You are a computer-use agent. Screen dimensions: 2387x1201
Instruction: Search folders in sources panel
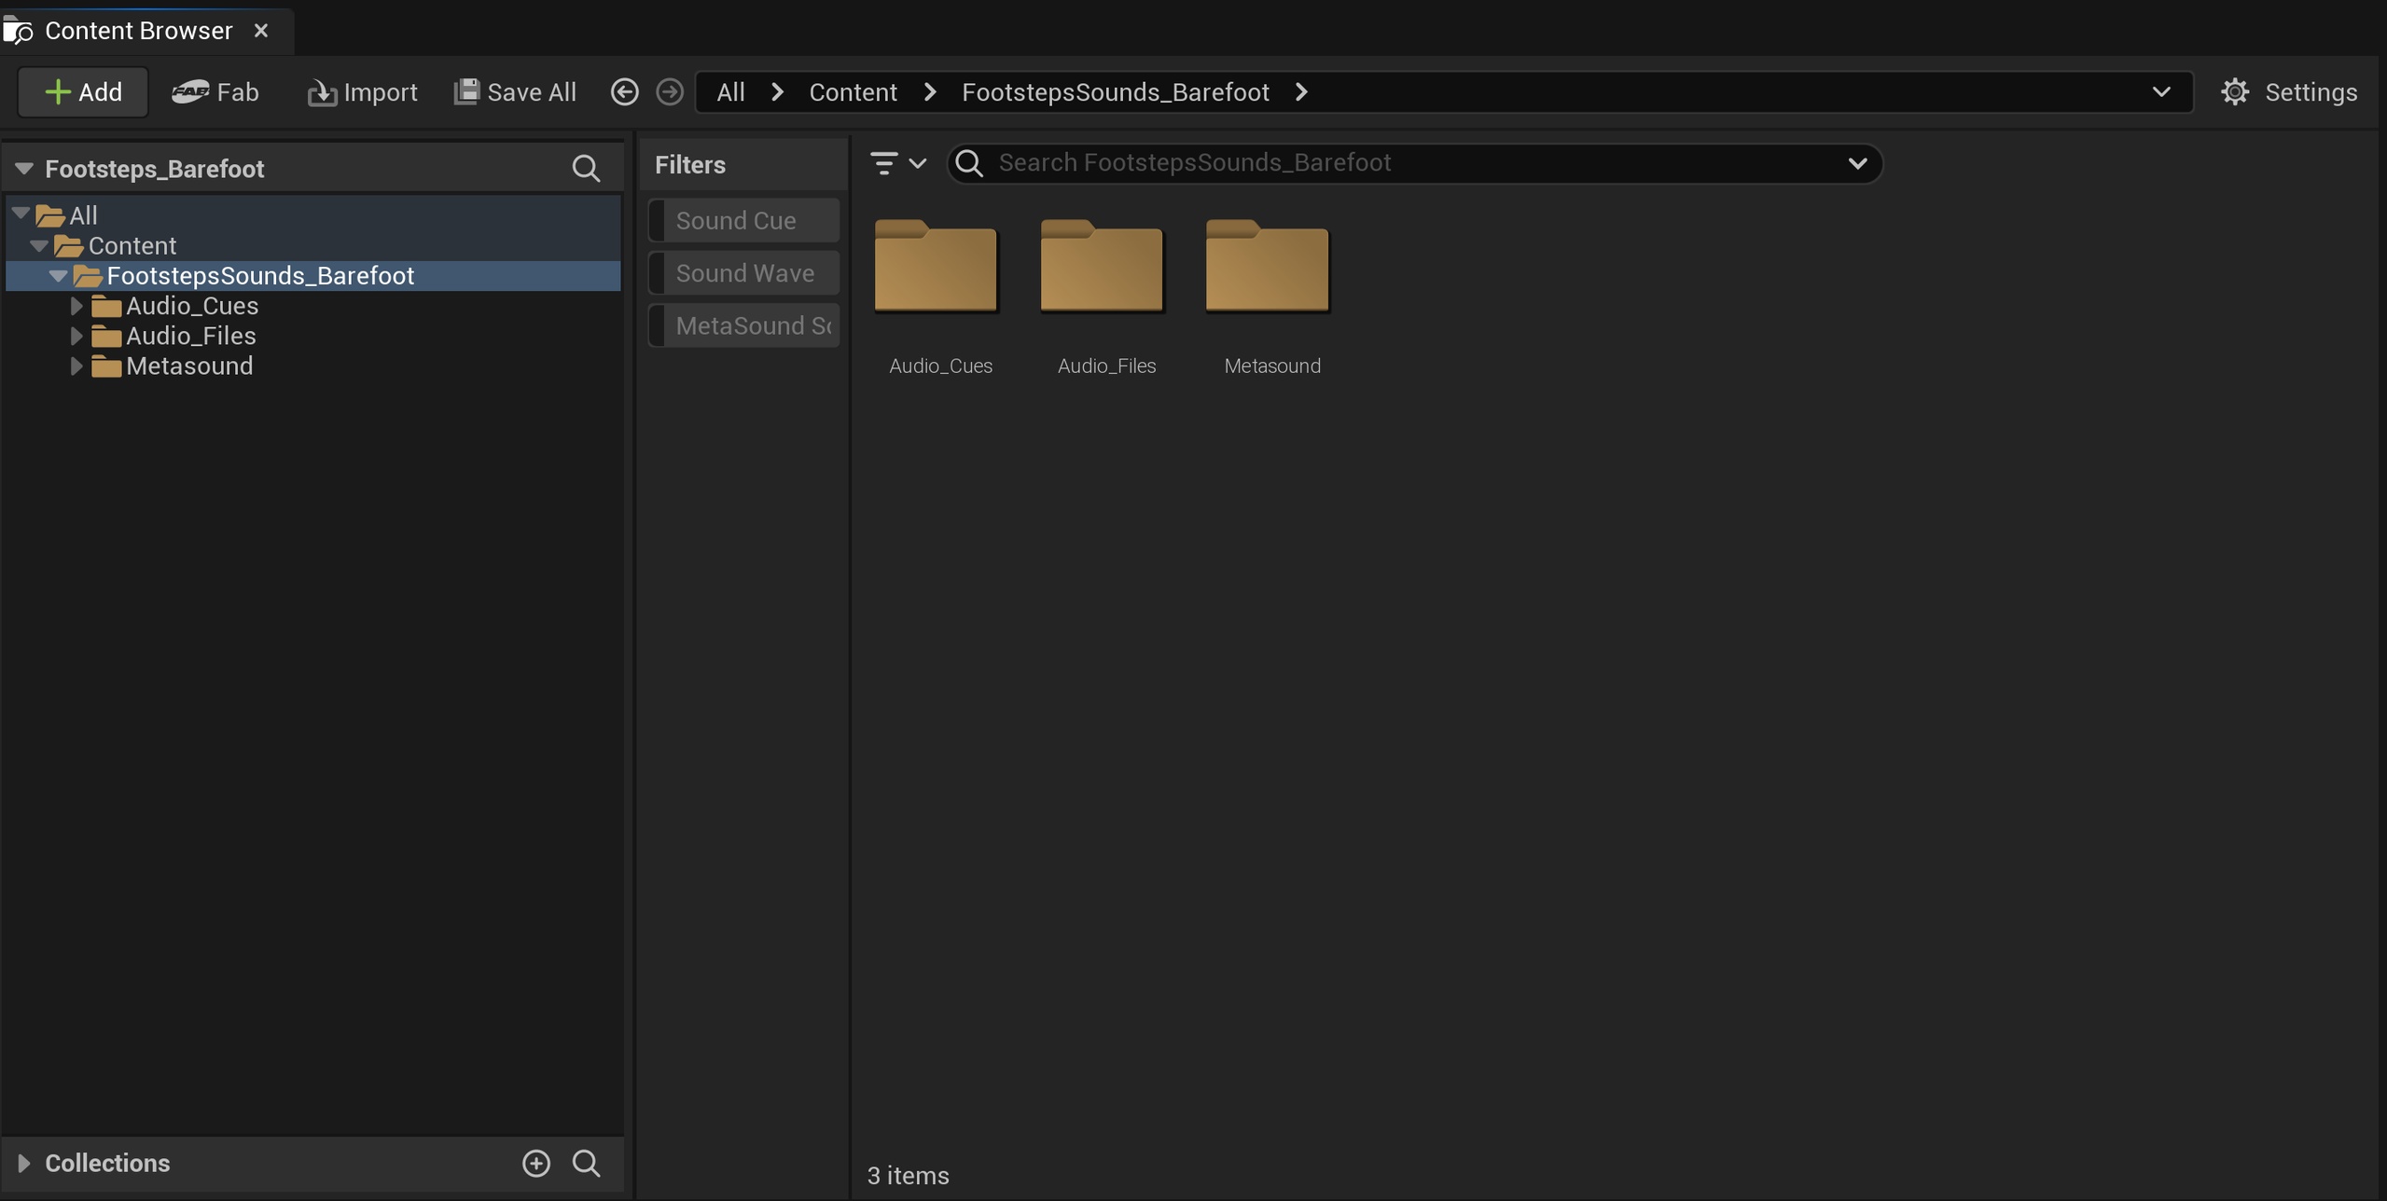coord(586,169)
